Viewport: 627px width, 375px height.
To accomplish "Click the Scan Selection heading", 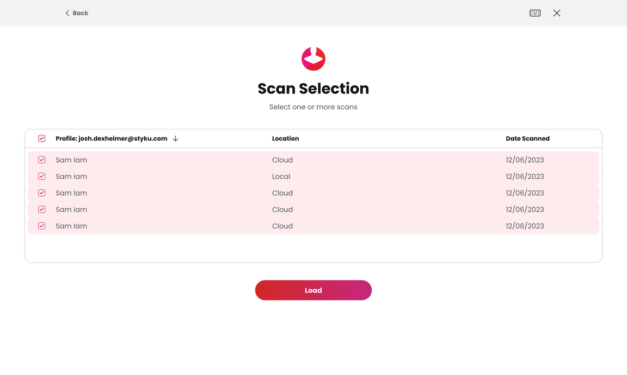I will tap(313, 89).
